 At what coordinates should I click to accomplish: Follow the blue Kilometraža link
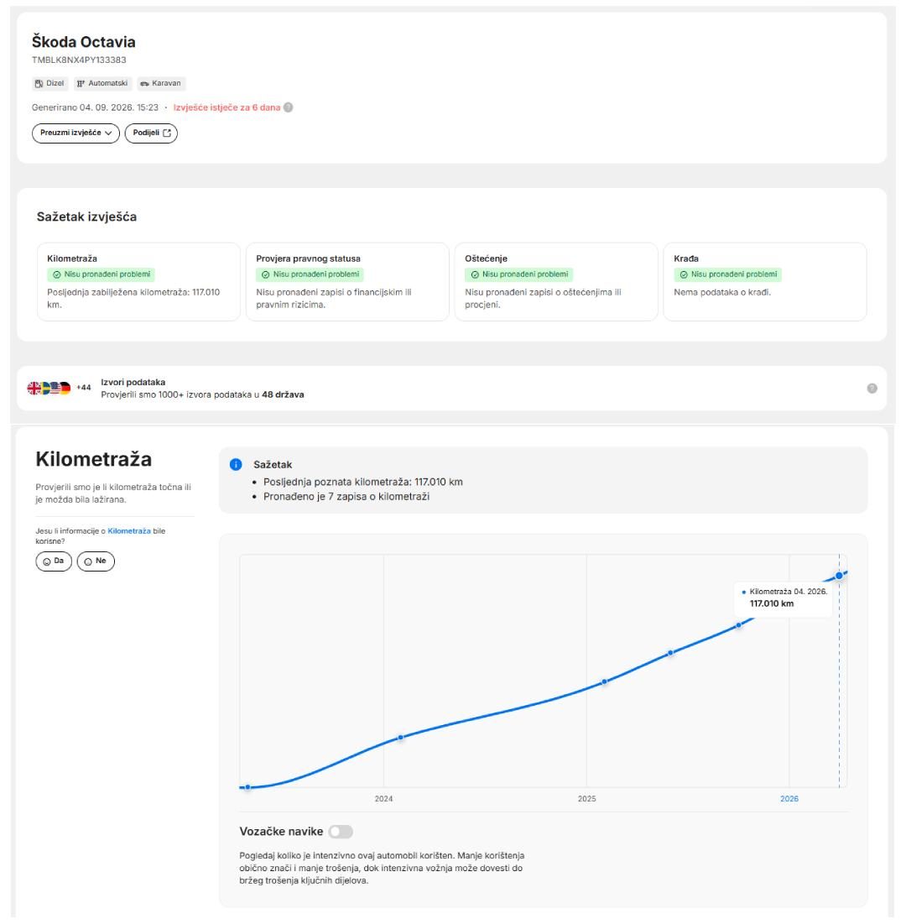[x=129, y=531]
